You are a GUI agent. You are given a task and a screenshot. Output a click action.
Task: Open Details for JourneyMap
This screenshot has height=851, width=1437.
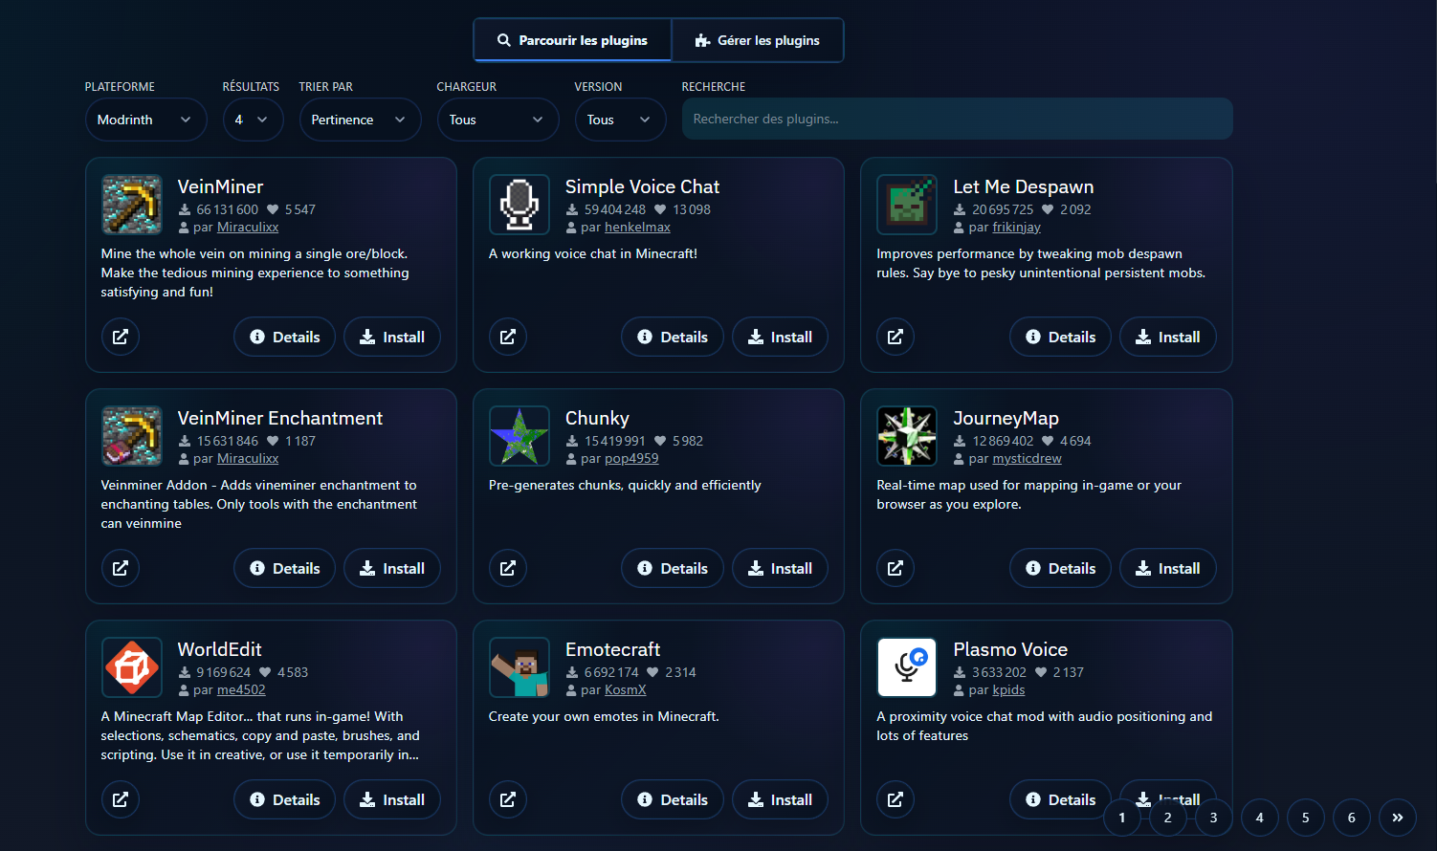[x=1060, y=568]
